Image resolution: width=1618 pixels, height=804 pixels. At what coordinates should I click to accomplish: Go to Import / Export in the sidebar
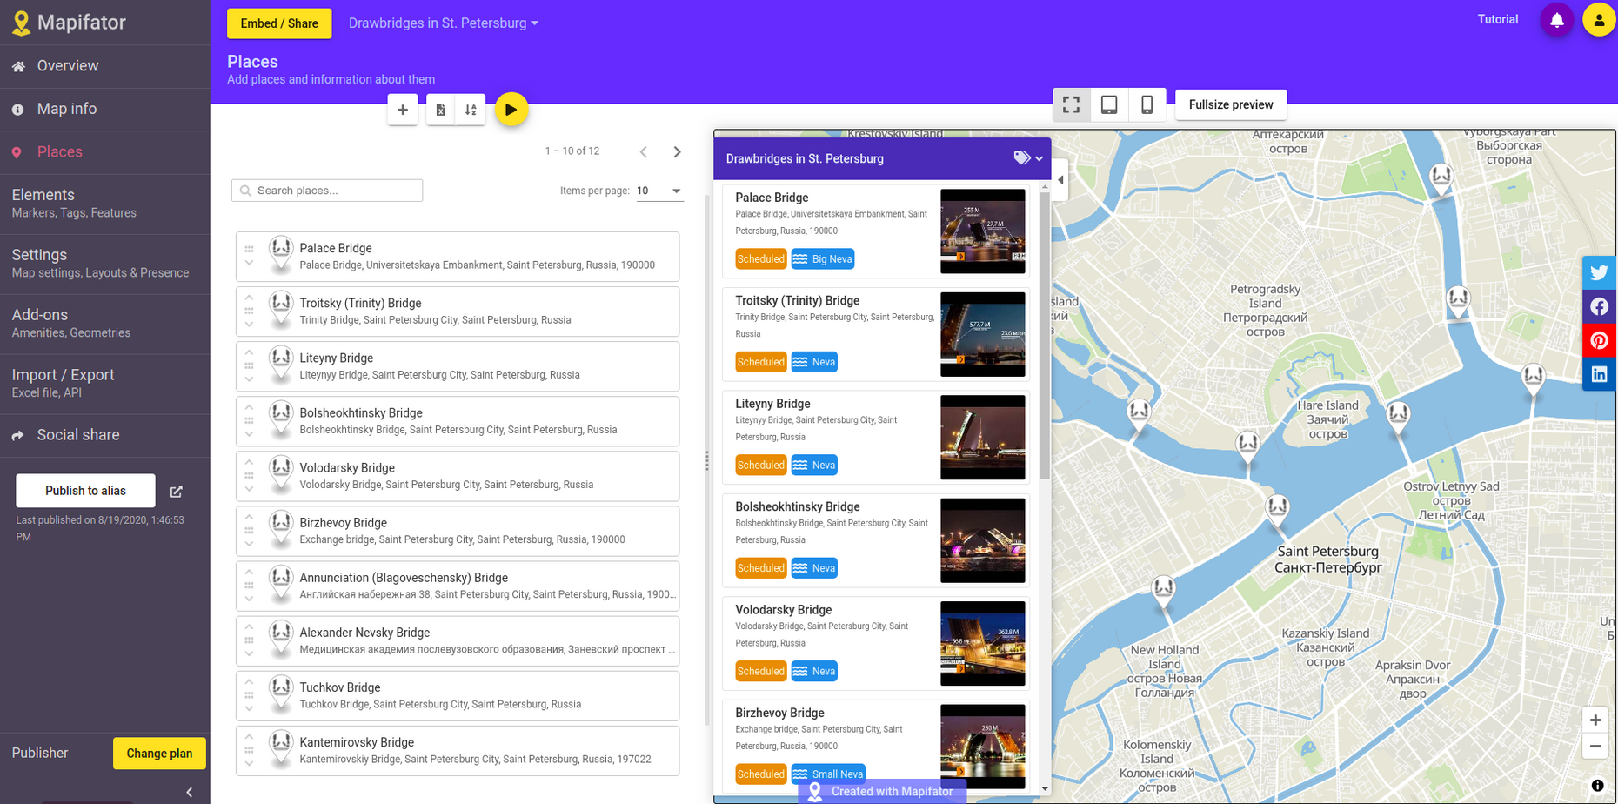62,374
